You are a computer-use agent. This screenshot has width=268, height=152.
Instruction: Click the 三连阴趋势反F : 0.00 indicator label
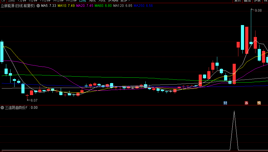tap(21, 108)
